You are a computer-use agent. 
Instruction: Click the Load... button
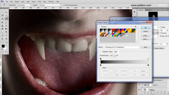point(145,36)
